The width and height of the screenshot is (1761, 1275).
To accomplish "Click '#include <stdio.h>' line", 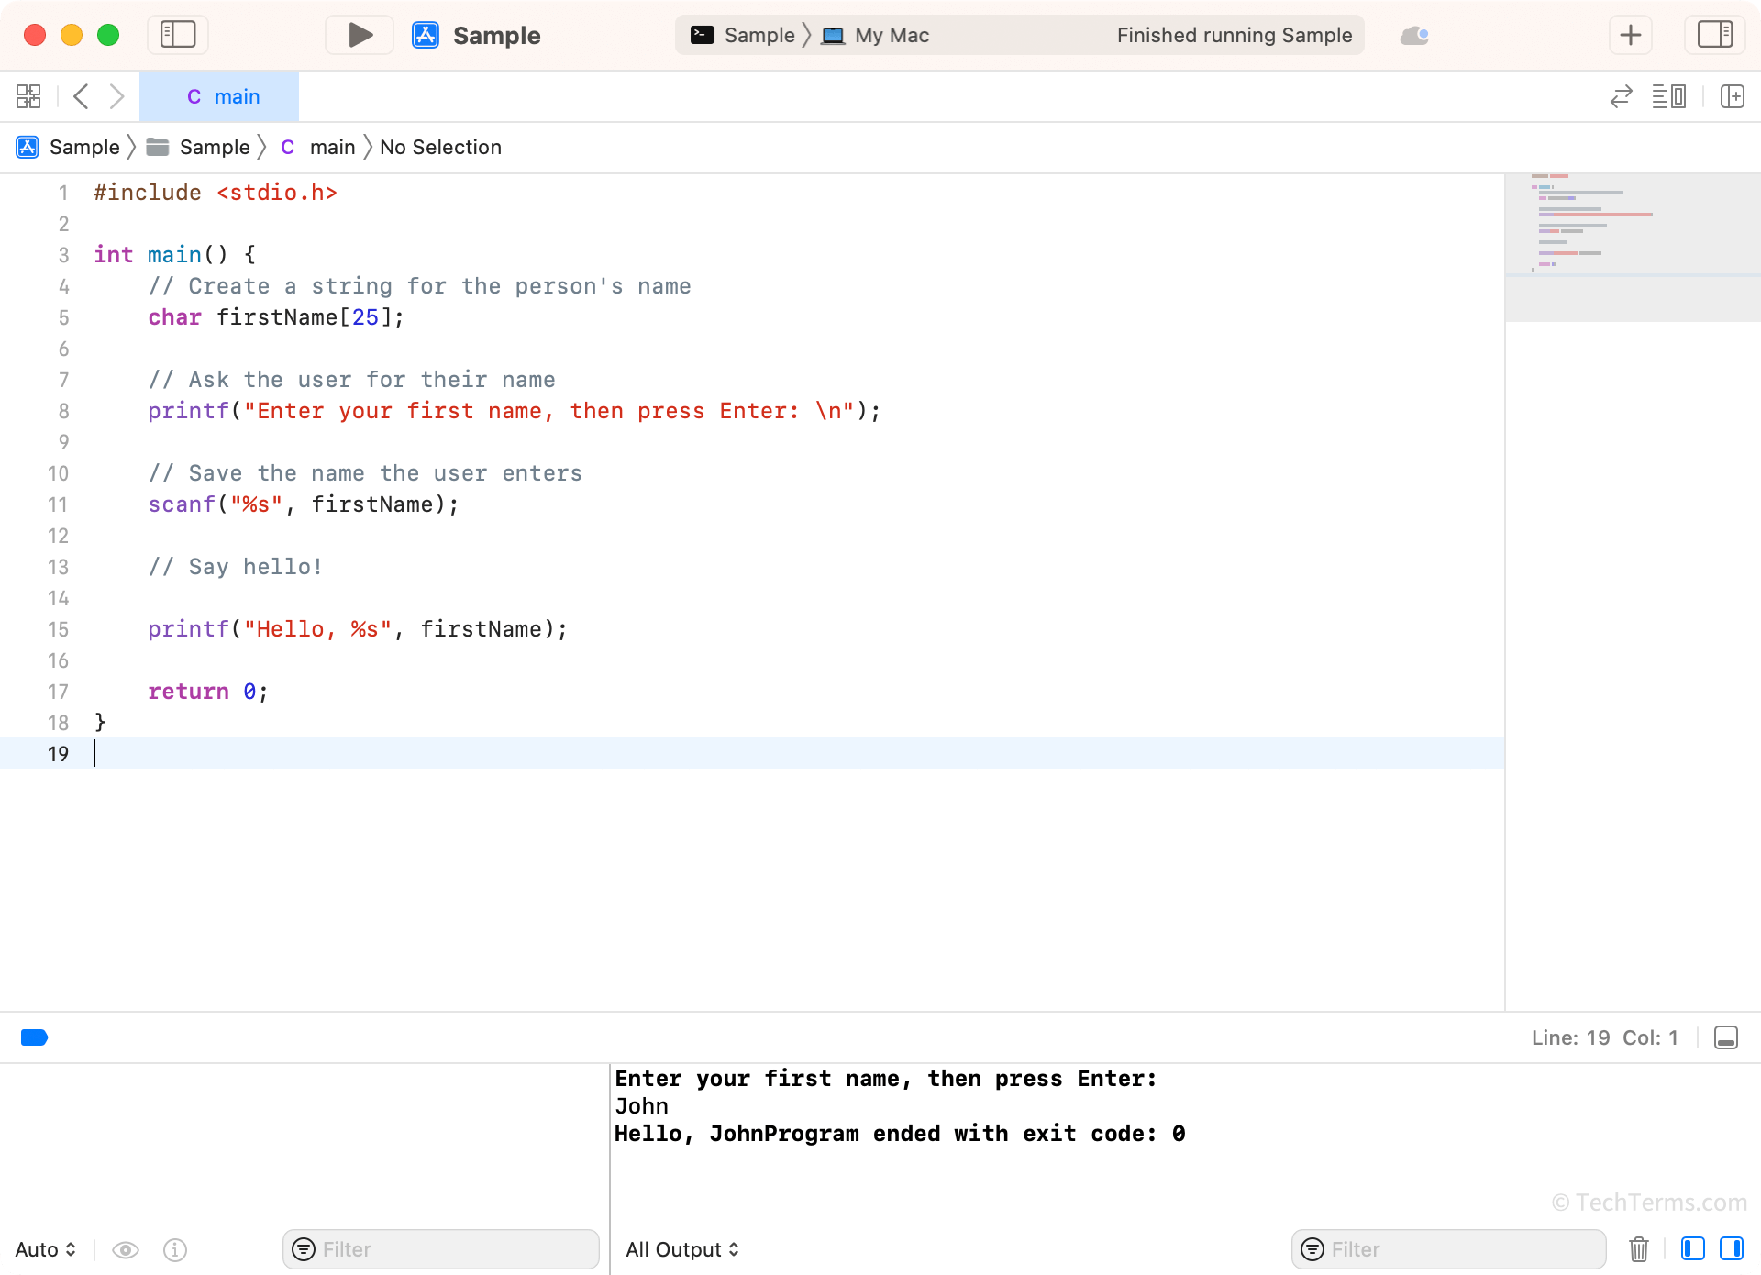I will click(x=216, y=193).
